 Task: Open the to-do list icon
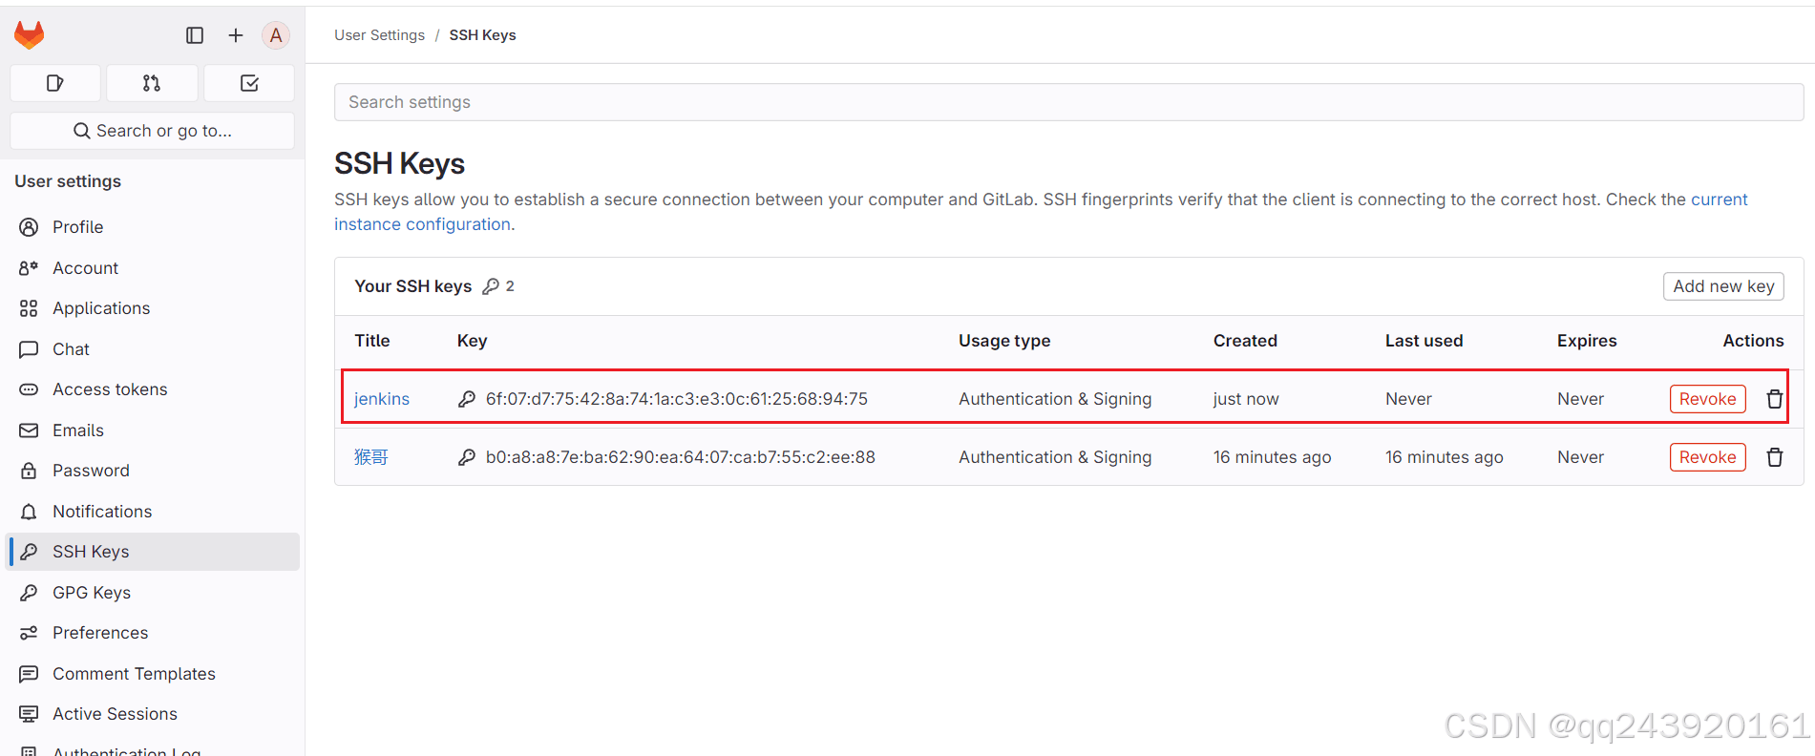coord(249,83)
